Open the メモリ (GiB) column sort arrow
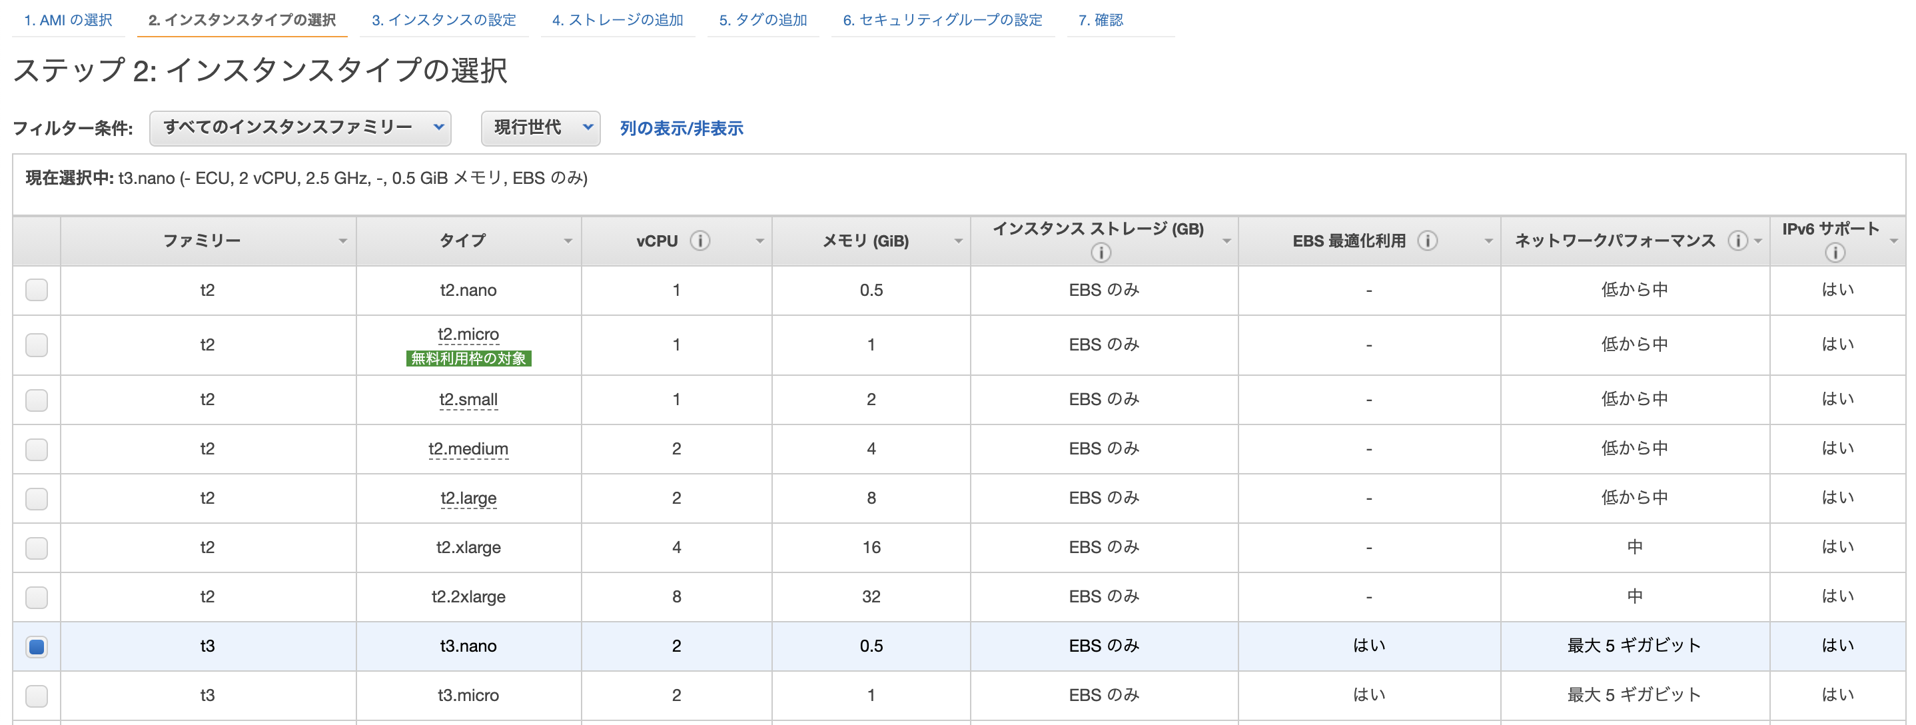1916x725 pixels. [959, 241]
